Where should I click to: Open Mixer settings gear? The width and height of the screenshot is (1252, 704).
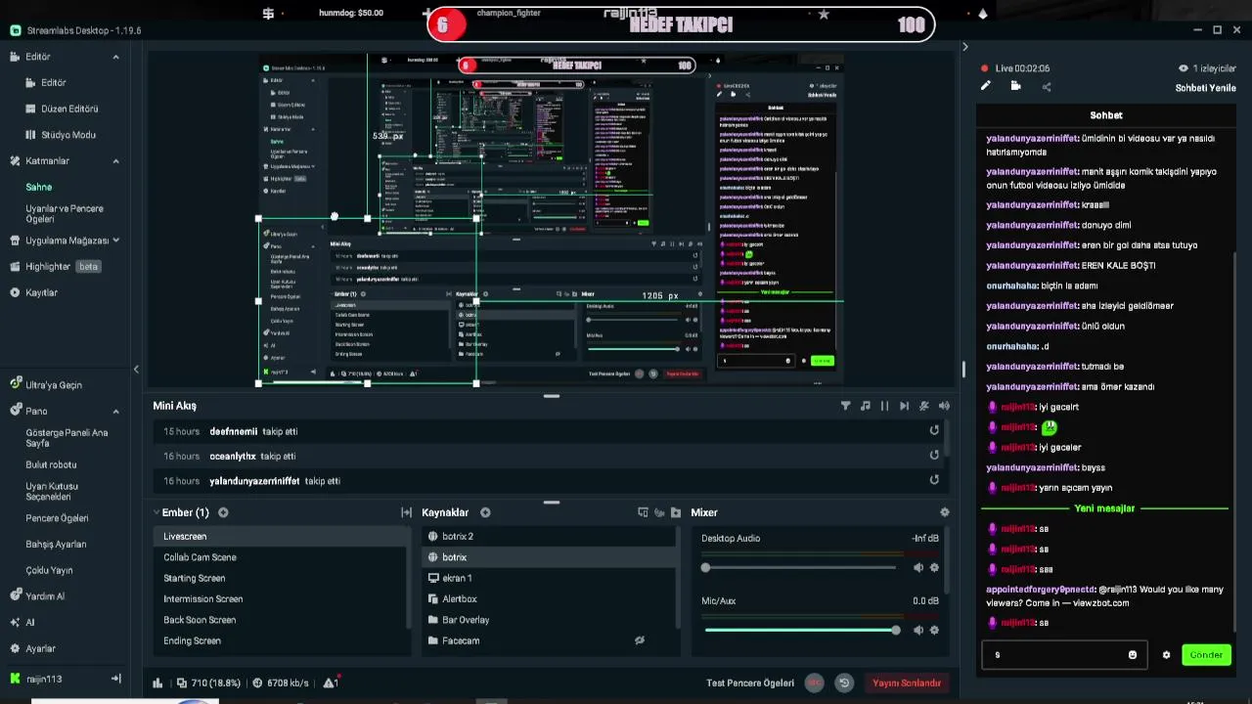(944, 512)
